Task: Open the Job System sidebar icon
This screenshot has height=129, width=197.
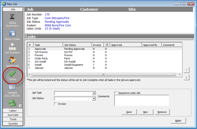Action: (12, 49)
